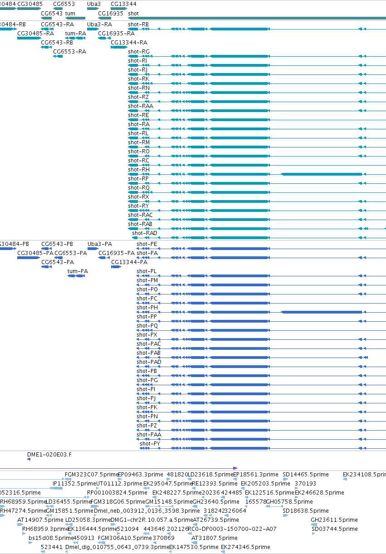
Task: Select EST label 370193
Action: (306, 484)
